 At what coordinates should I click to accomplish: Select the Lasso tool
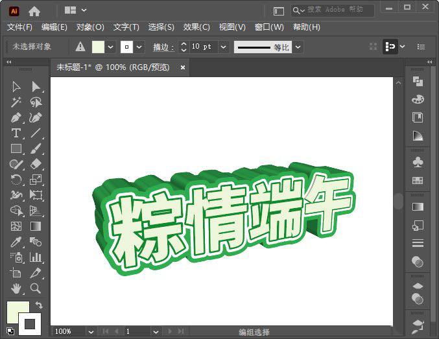pos(36,102)
